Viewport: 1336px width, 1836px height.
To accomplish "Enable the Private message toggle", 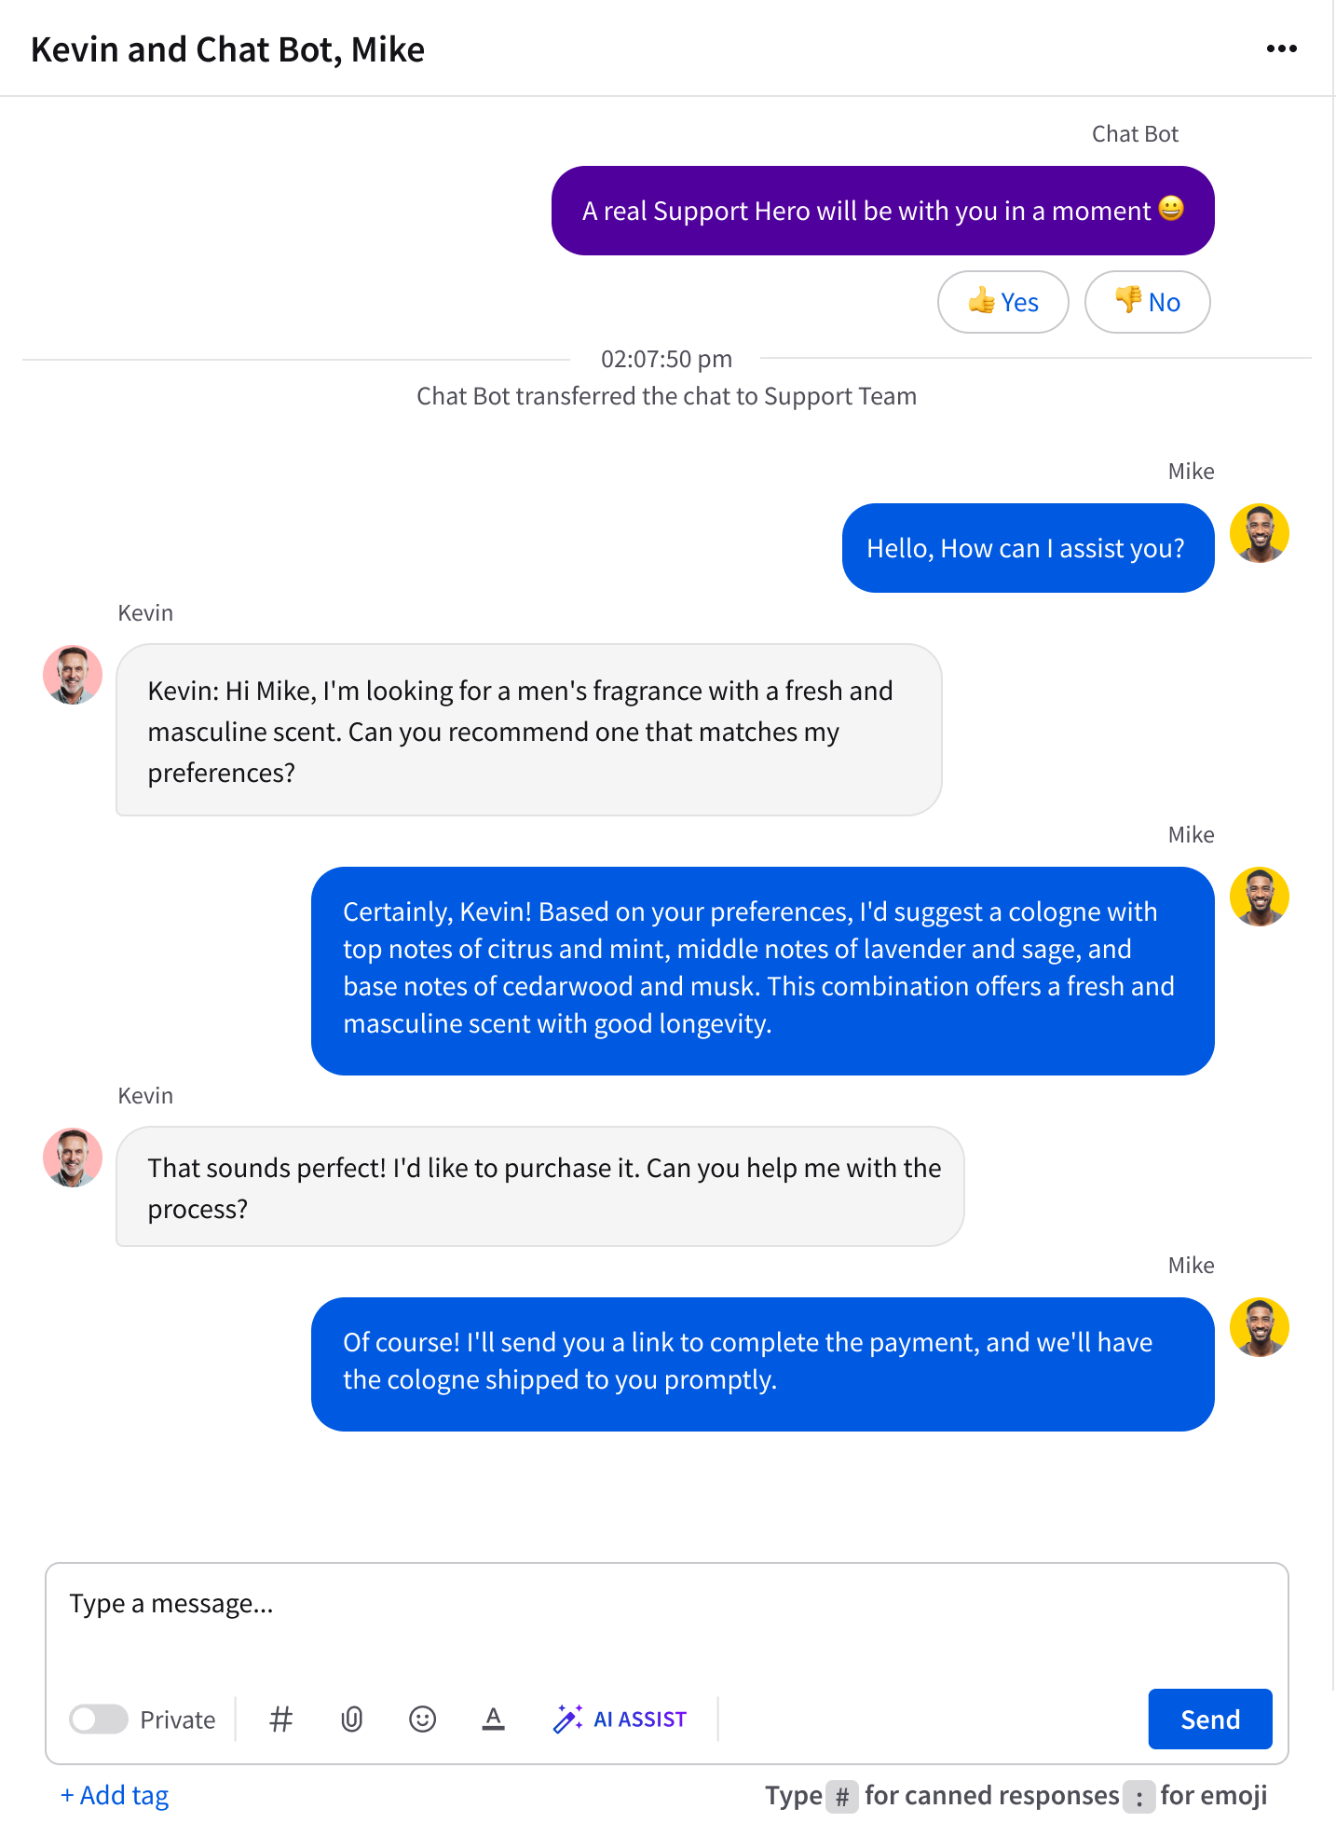I will 100,1720.
